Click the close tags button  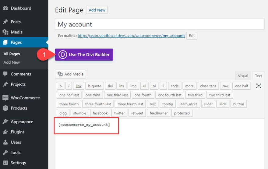coord(208,86)
